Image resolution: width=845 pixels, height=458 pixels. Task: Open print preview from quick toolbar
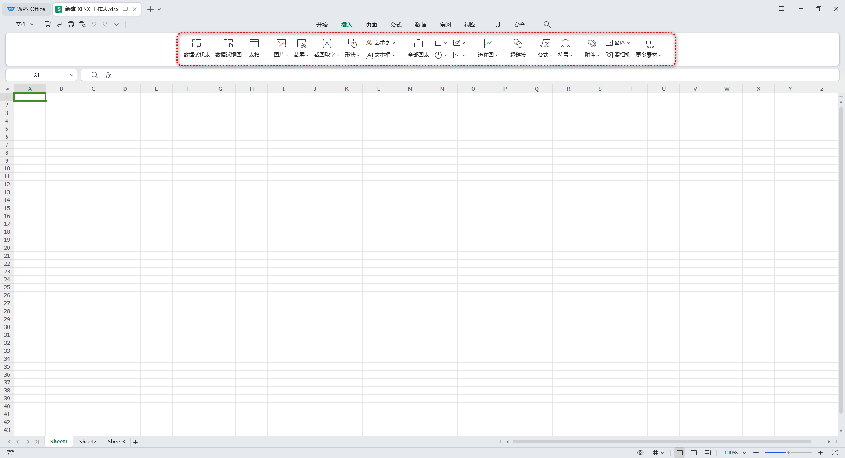[x=82, y=24]
